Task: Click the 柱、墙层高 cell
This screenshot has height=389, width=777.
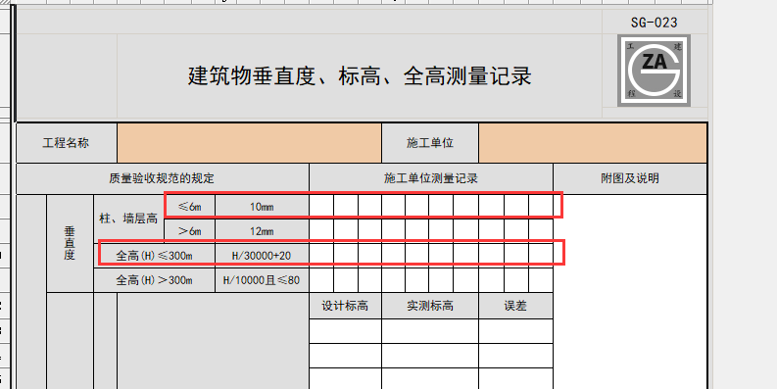Action: point(128,219)
